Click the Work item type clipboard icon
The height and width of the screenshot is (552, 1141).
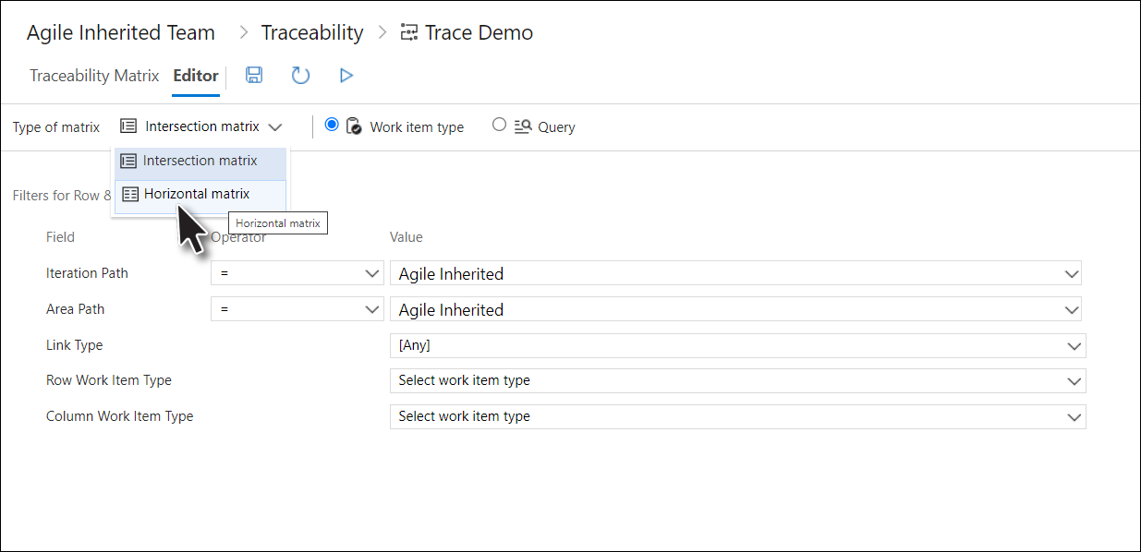354,126
